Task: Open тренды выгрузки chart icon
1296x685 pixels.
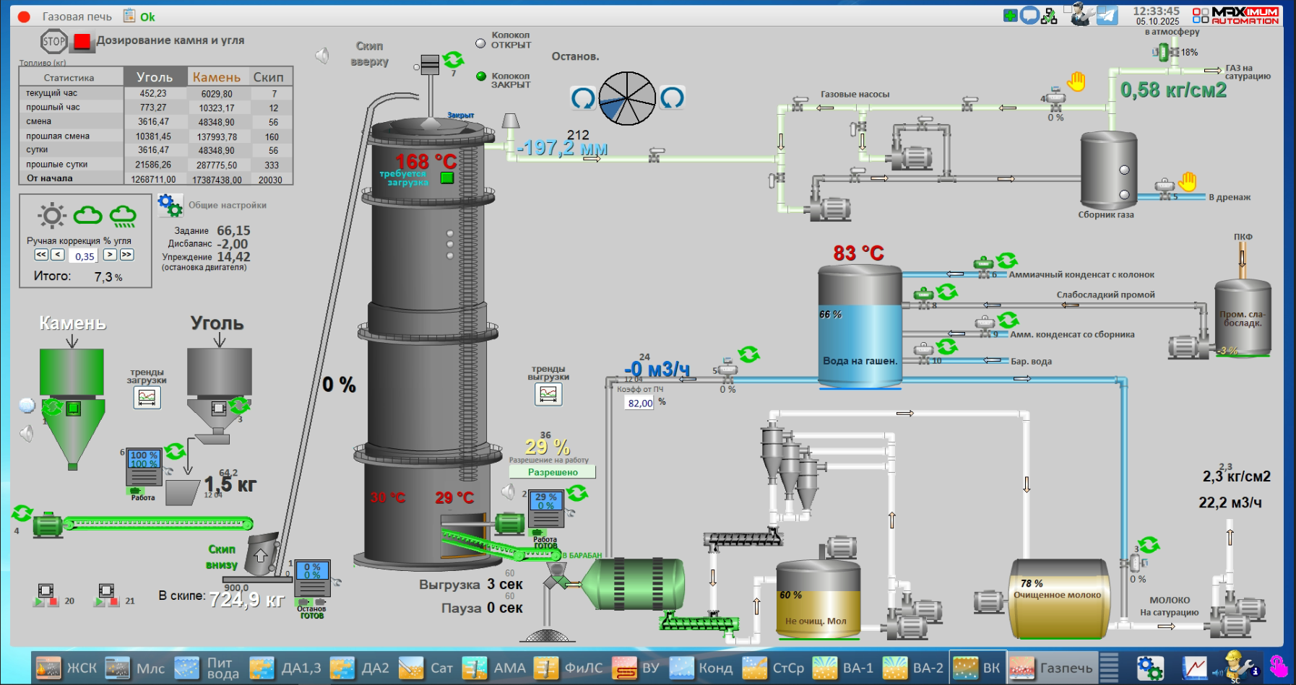Action: (x=548, y=394)
